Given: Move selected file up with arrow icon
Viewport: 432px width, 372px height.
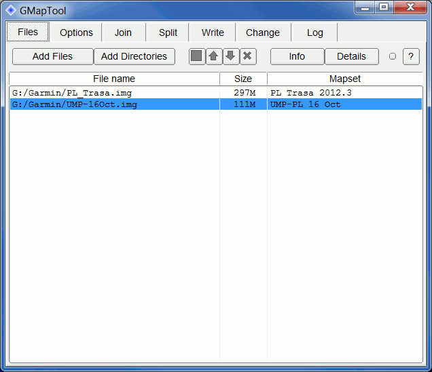Looking at the screenshot, I should (214, 57).
